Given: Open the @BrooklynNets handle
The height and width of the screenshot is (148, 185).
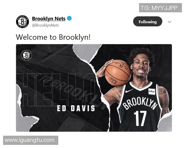Looking at the screenshot, I should [x=45, y=25].
